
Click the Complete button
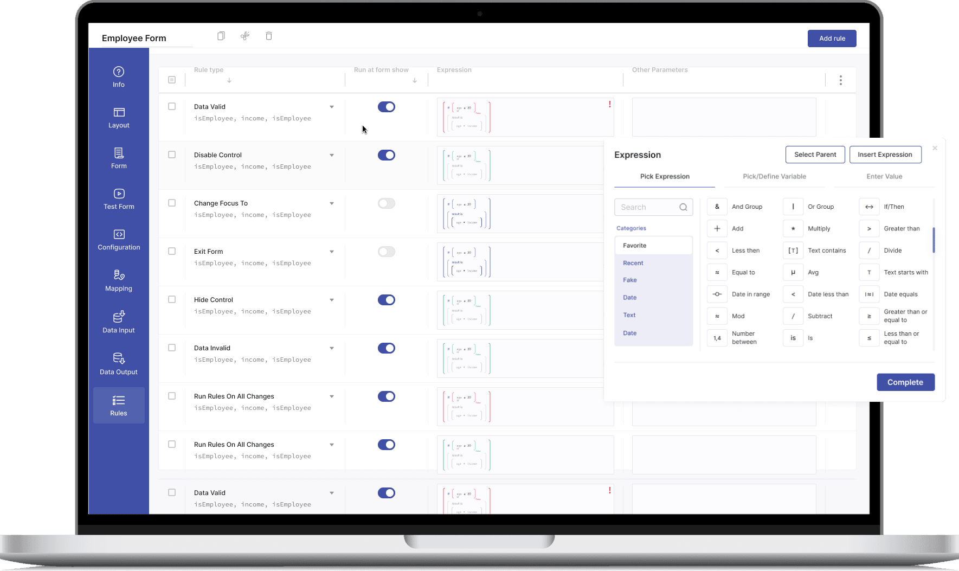click(905, 382)
